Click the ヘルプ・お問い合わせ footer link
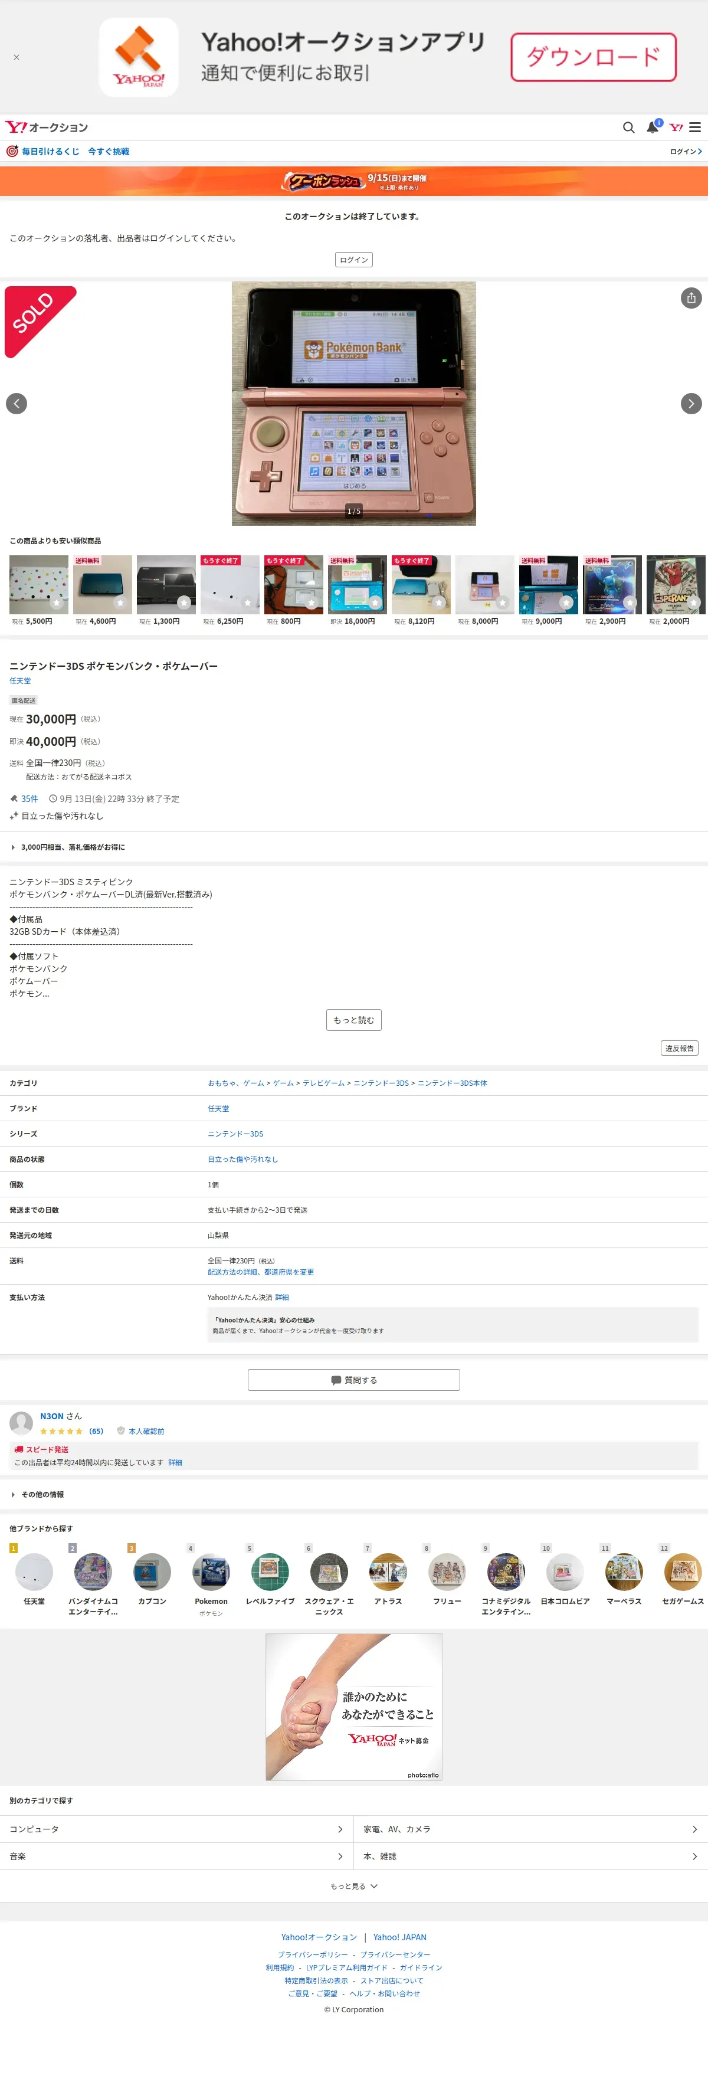708x2076 pixels. coord(384,1993)
